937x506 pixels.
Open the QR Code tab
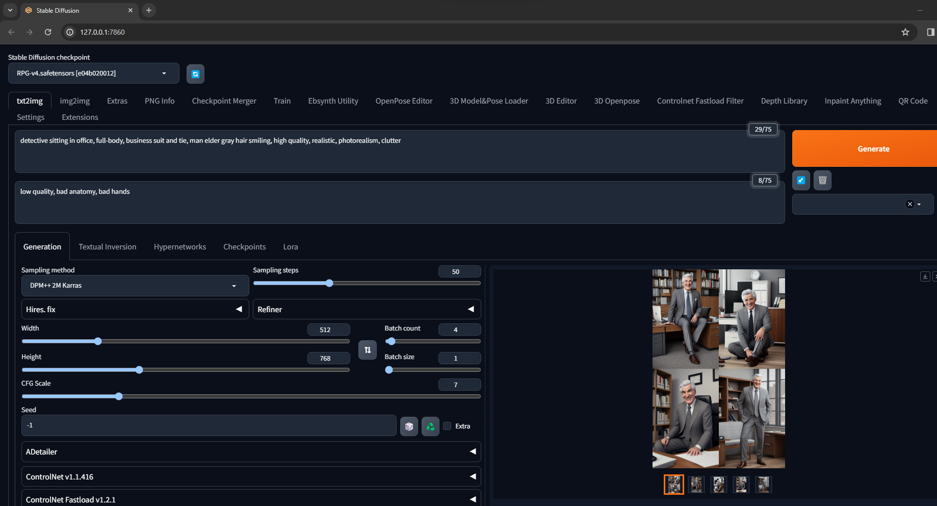coord(913,101)
